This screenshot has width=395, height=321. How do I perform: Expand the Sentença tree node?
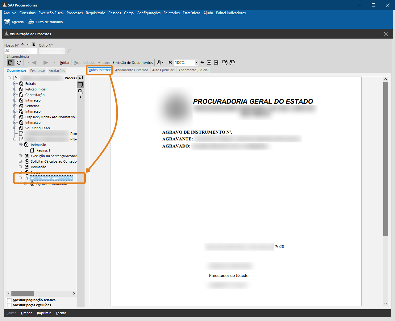pos(15,106)
